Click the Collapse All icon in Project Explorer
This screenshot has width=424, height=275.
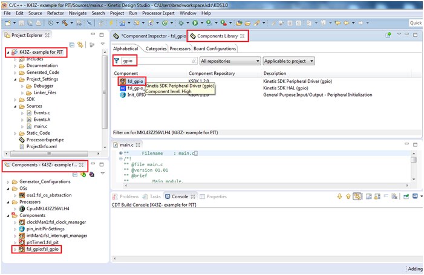pos(71,44)
